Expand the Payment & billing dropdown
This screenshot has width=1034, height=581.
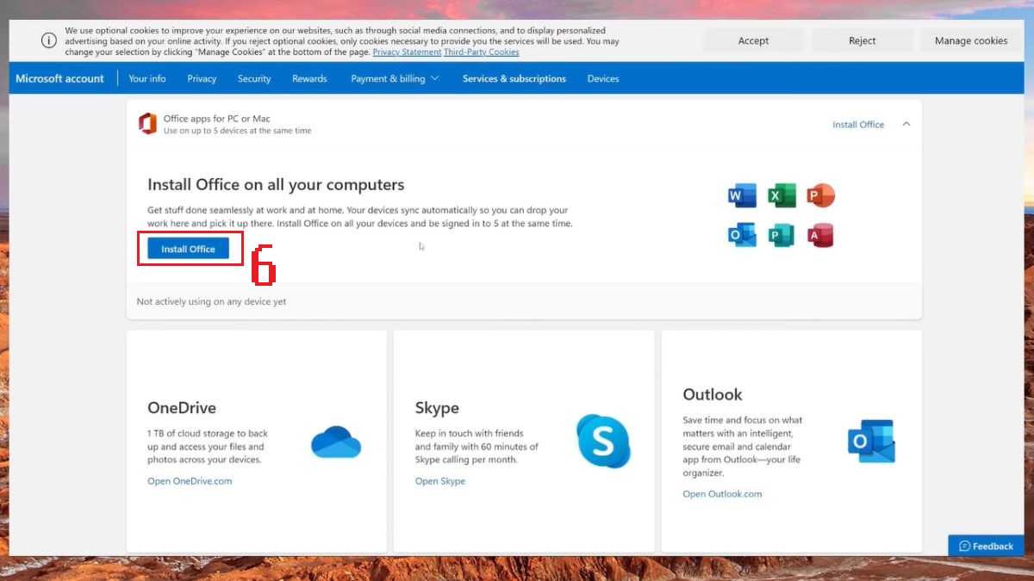[395, 78]
